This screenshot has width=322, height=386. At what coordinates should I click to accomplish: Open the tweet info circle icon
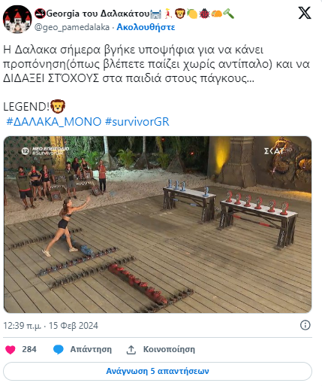pos(305,325)
